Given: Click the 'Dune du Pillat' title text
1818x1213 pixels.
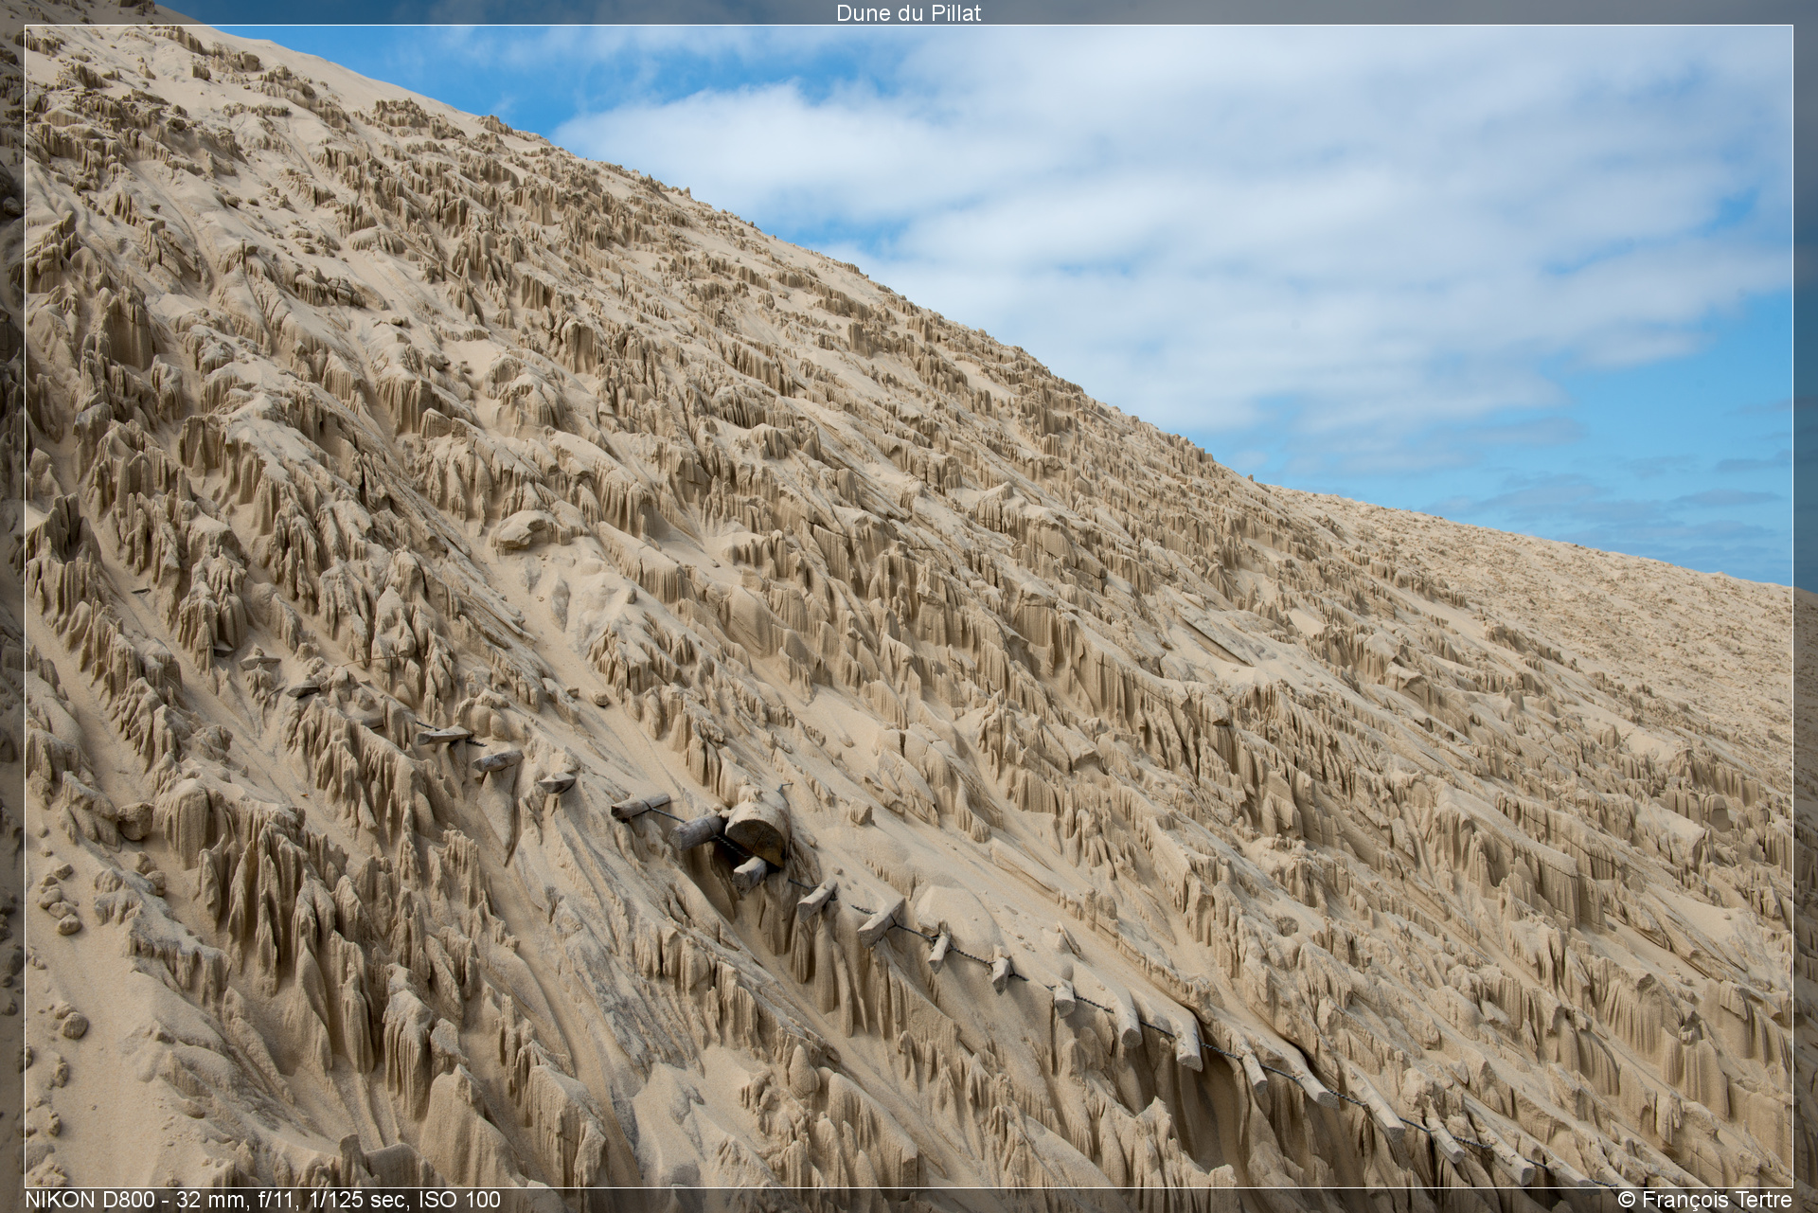Looking at the screenshot, I should (908, 12).
